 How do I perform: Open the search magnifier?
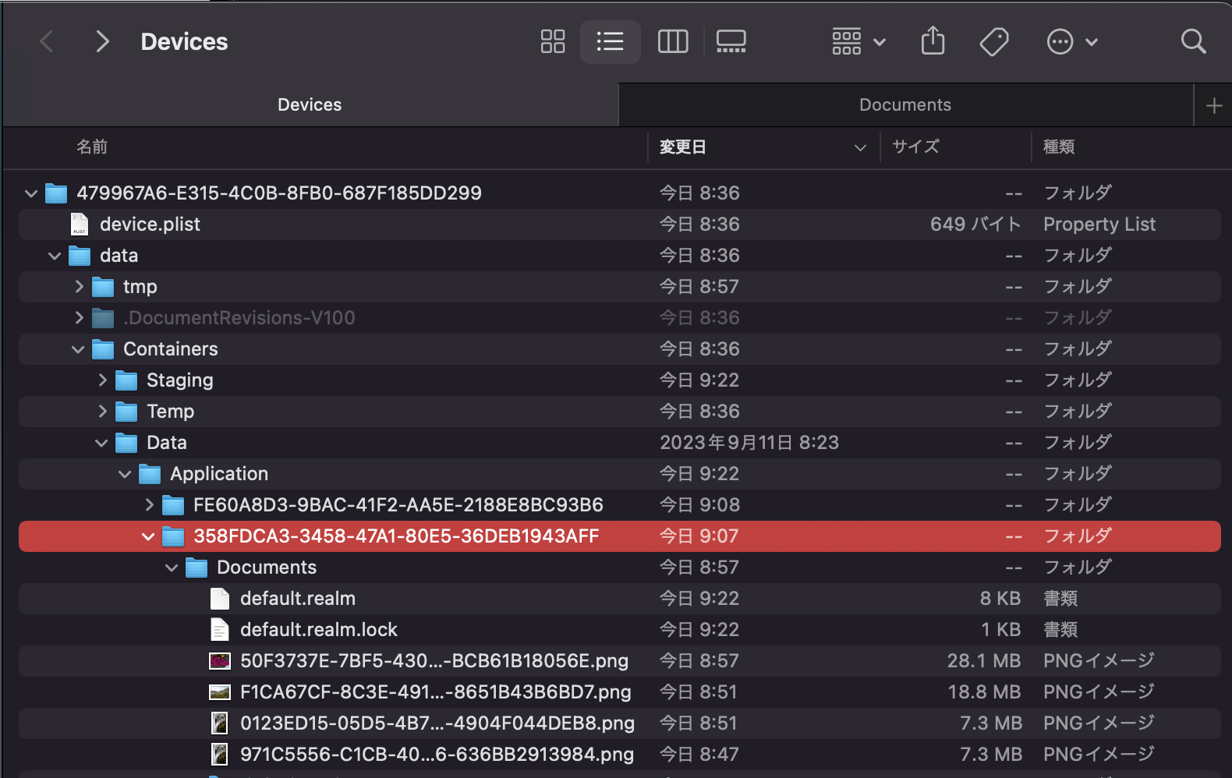pyautogui.click(x=1193, y=41)
